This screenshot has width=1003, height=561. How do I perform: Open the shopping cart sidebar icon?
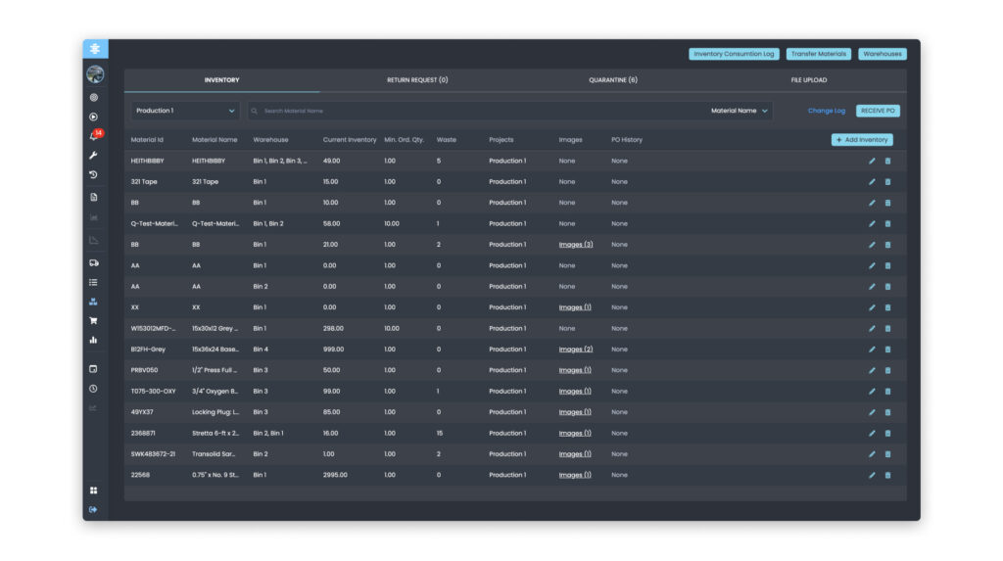[x=93, y=320]
